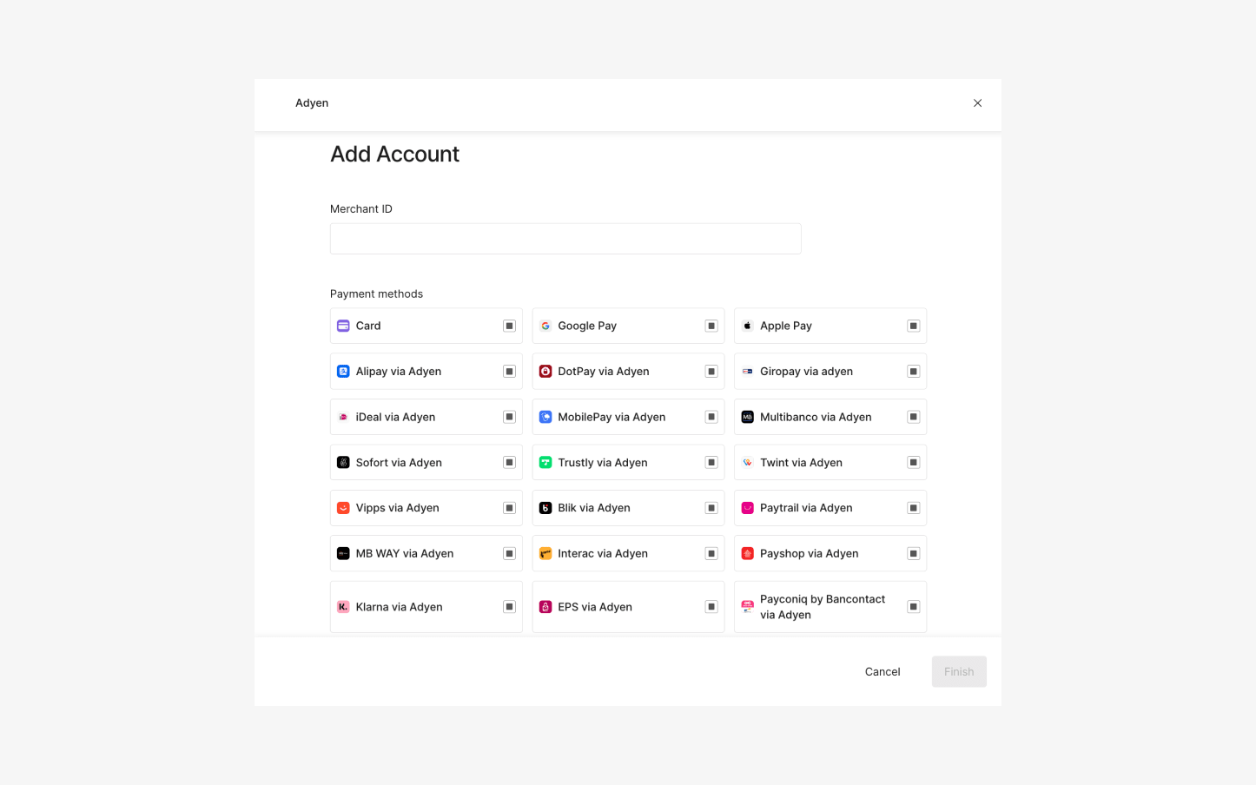Screen dimensions: 1256x785
Task: Click the Klarna via Adyen icon
Action: coord(343,607)
